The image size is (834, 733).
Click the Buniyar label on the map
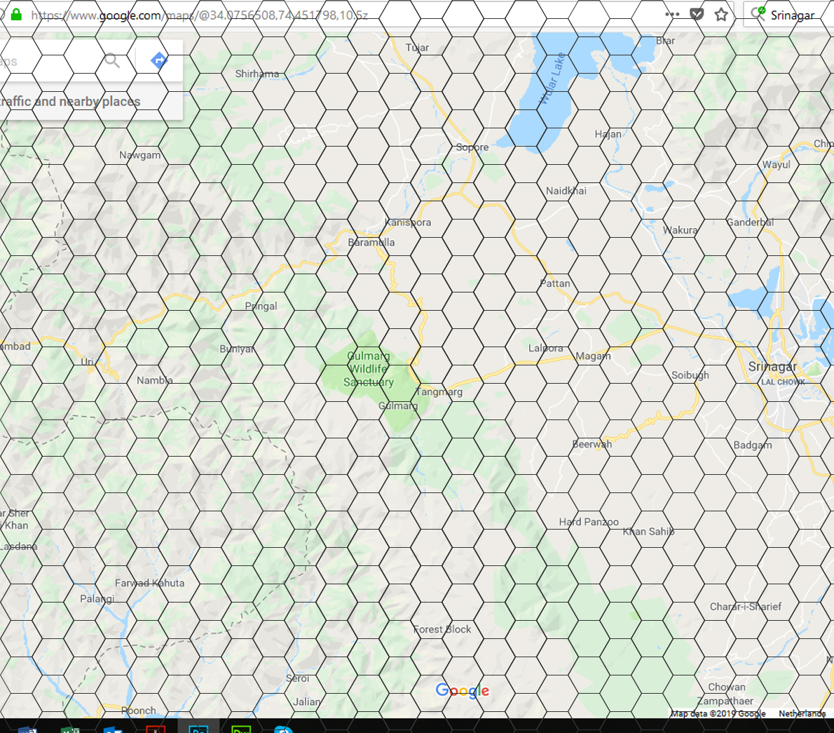pyautogui.click(x=237, y=349)
